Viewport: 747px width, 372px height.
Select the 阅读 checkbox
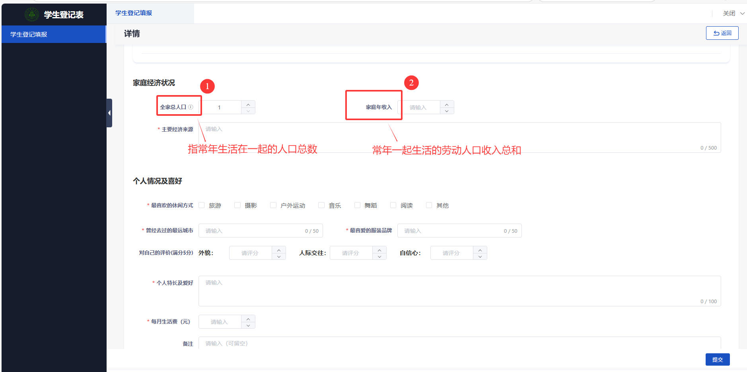(x=393, y=205)
